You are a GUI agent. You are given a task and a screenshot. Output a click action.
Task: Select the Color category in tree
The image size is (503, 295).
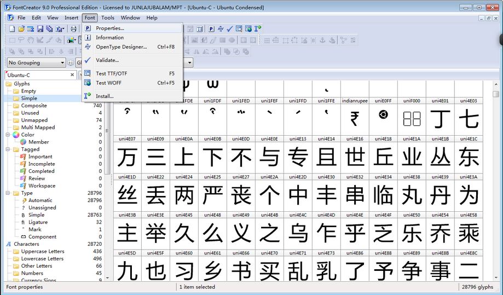tap(27, 135)
